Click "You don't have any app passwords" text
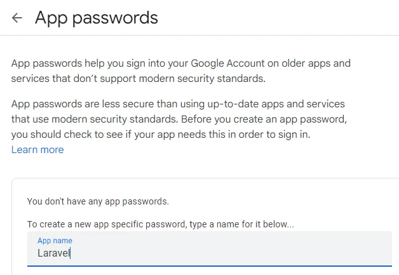The image size is (399, 275). [98, 201]
